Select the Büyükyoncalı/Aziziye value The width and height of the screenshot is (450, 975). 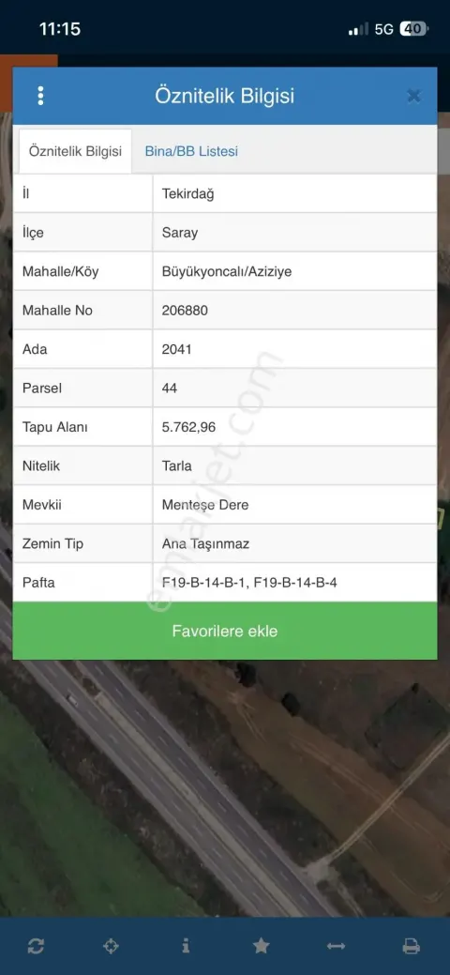294,272
